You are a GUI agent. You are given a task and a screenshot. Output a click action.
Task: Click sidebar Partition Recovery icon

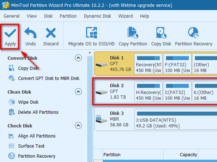pyautogui.click(x=12, y=156)
